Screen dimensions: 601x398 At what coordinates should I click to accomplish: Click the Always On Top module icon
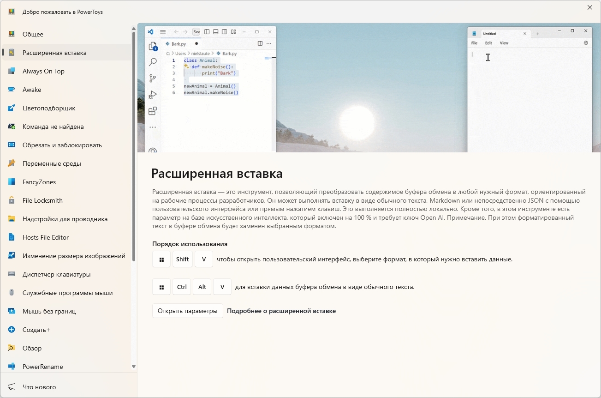[x=12, y=71]
